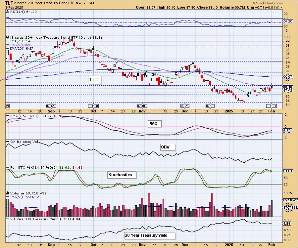Click the candlestick icon before the iShares Daily label
This screenshot has width=298, height=248.
click(8, 37)
